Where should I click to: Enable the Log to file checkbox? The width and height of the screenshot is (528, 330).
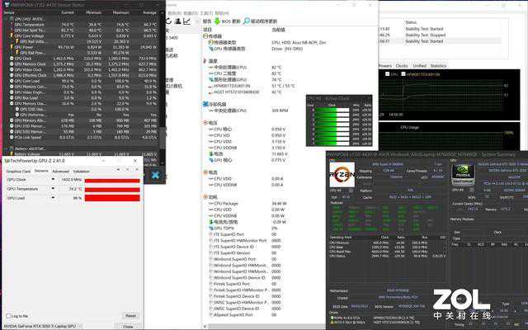(8, 315)
